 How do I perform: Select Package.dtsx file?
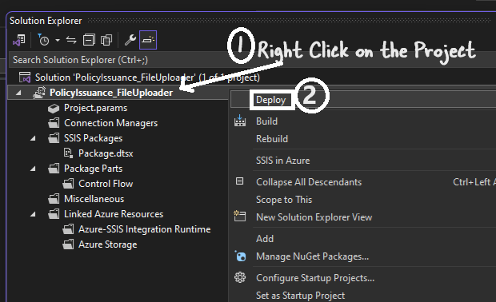click(106, 153)
